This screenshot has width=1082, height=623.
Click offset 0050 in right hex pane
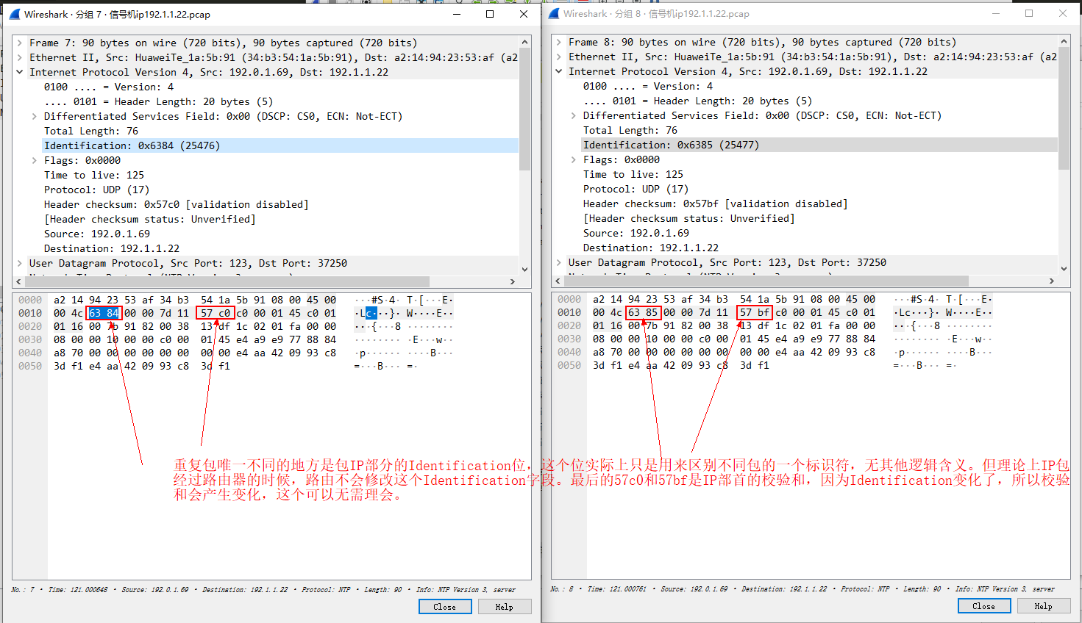click(x=569, y=365)
